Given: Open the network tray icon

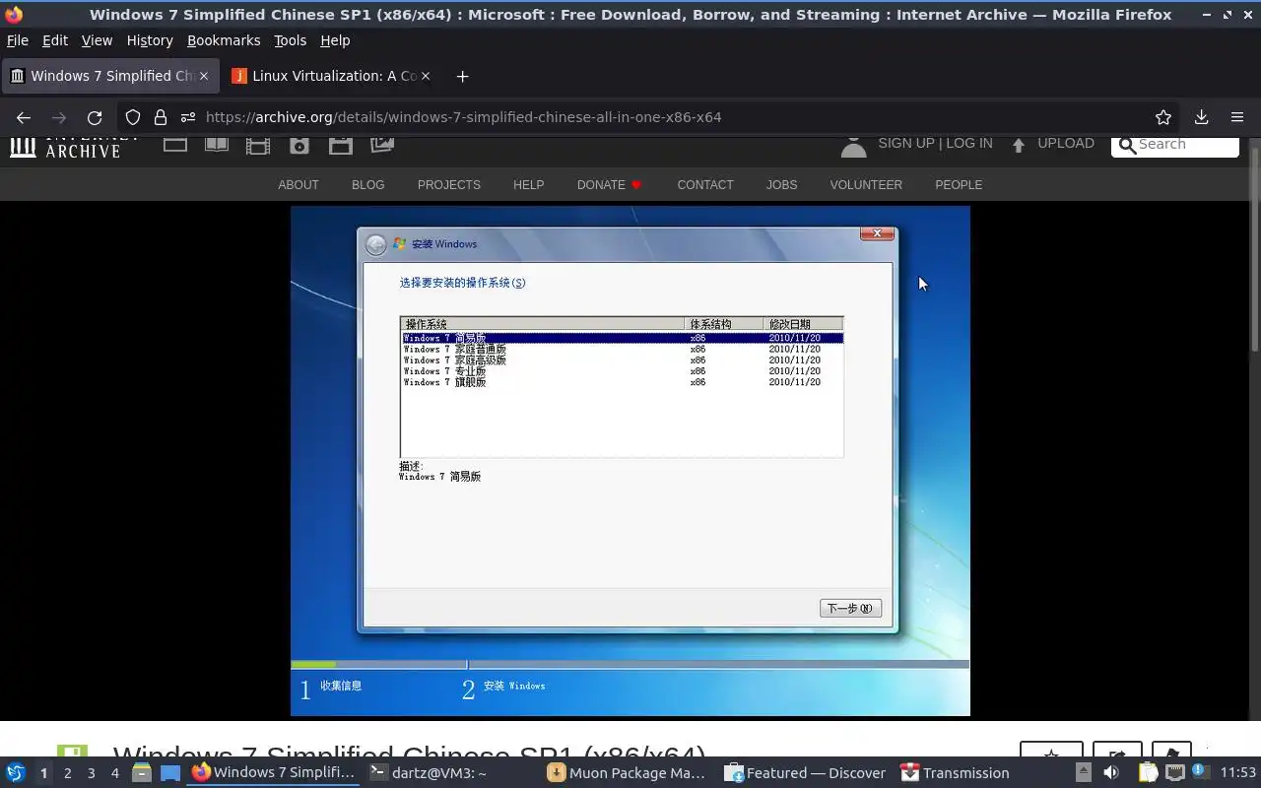Looking at the screenshot, I should click(x=1174, y=773).
